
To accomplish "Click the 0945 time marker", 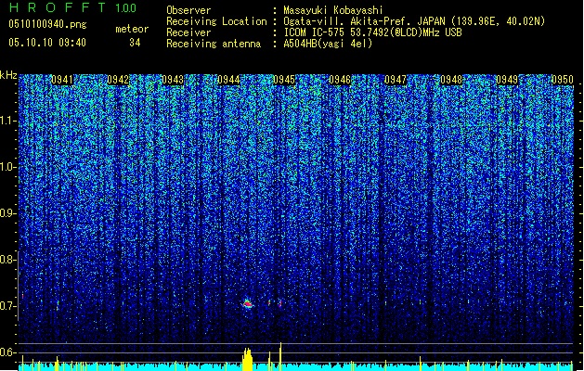I will (x=284, y=80).
